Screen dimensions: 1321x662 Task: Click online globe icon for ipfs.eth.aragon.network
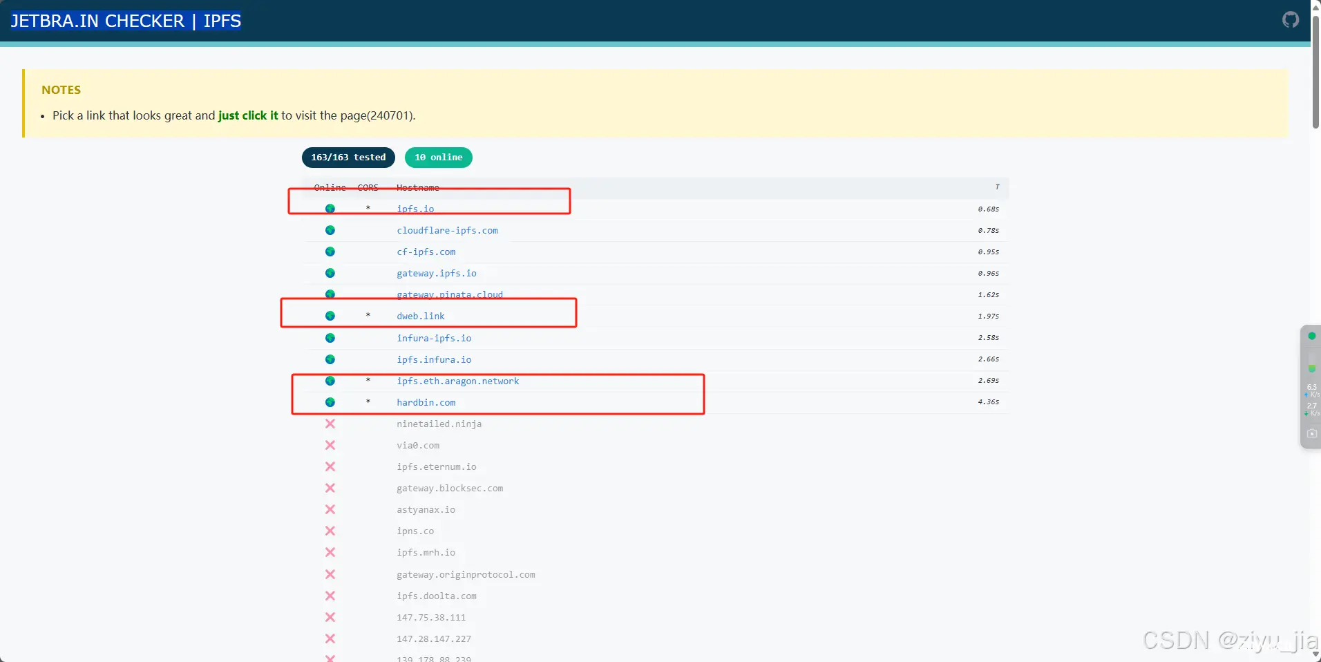[330, 381]
